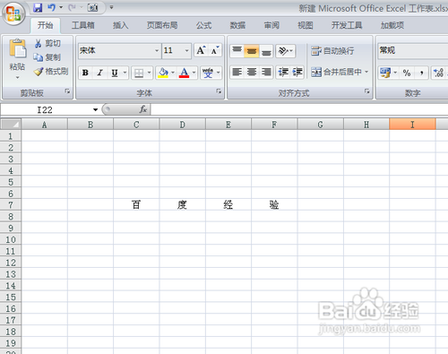The width and height of the screenshot is (448, 354).
Task: Align text left
Action: click(237, 73)
